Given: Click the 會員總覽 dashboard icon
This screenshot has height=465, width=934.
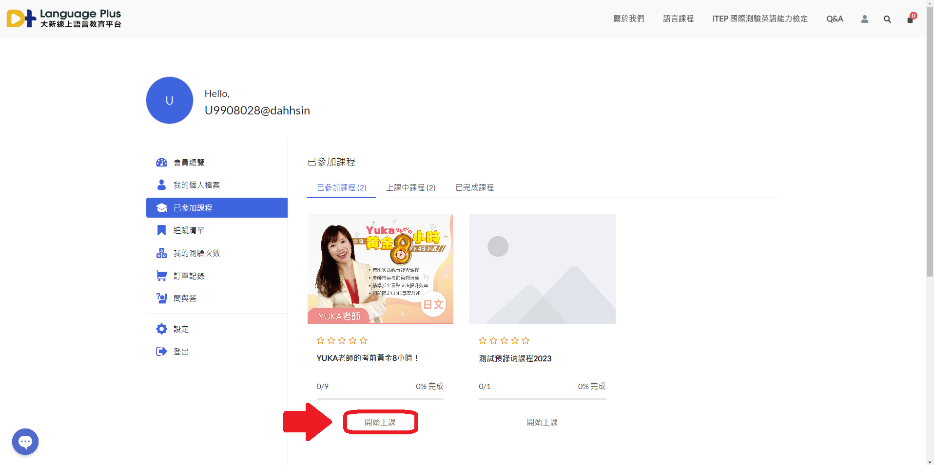Looking at the screenshot, I should tap(161, 163).
